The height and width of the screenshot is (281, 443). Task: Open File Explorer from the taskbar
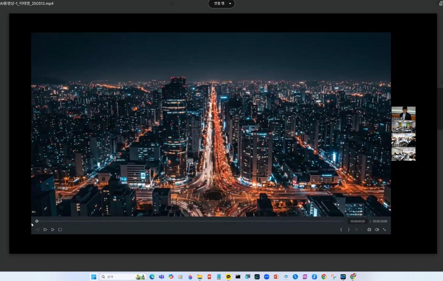200,277
